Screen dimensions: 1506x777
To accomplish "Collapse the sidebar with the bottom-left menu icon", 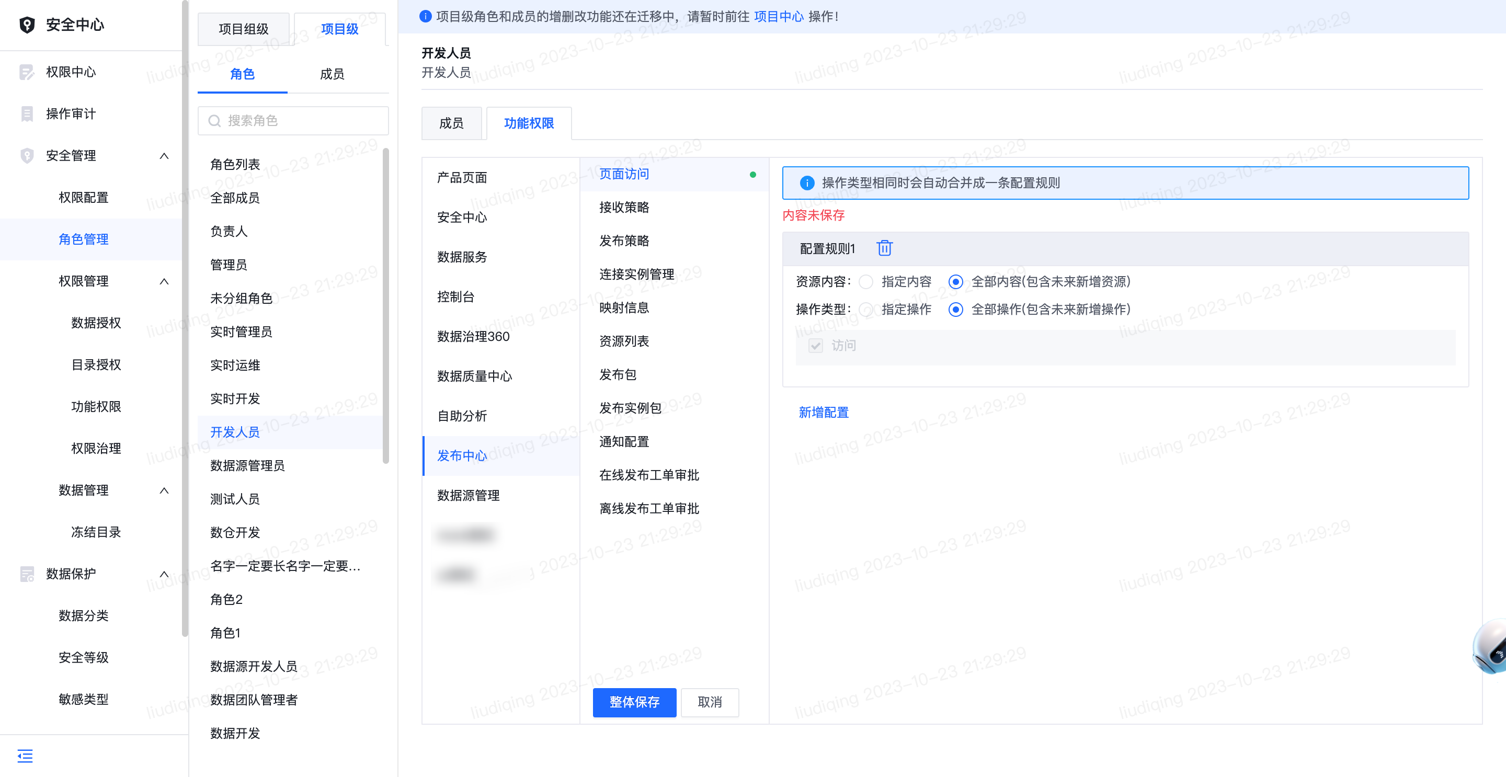I will click(25, 756).
